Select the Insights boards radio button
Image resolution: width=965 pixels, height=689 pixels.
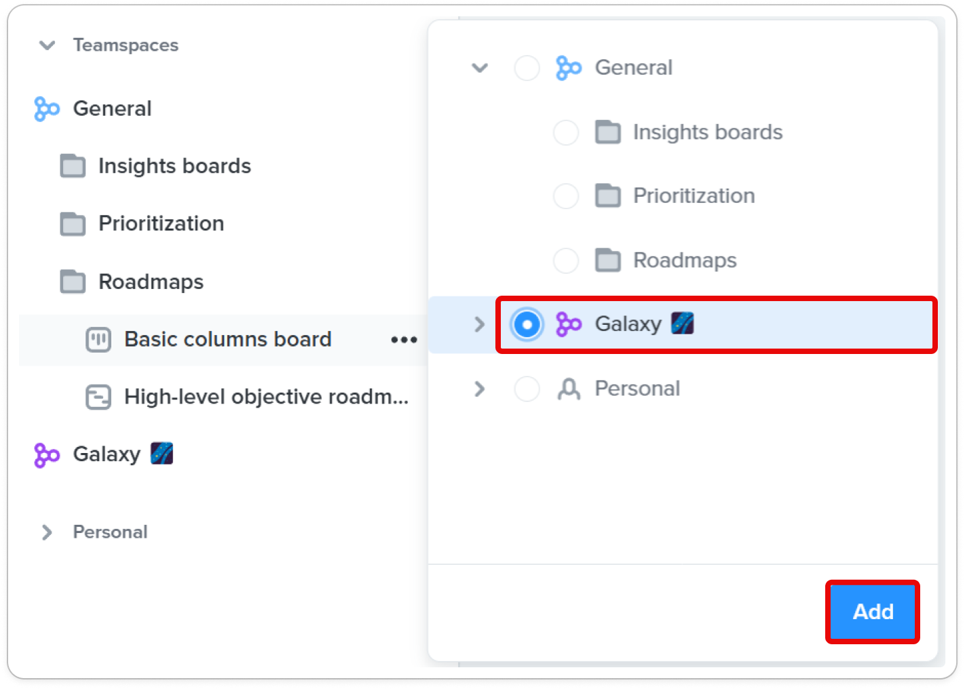coord(566,132)
